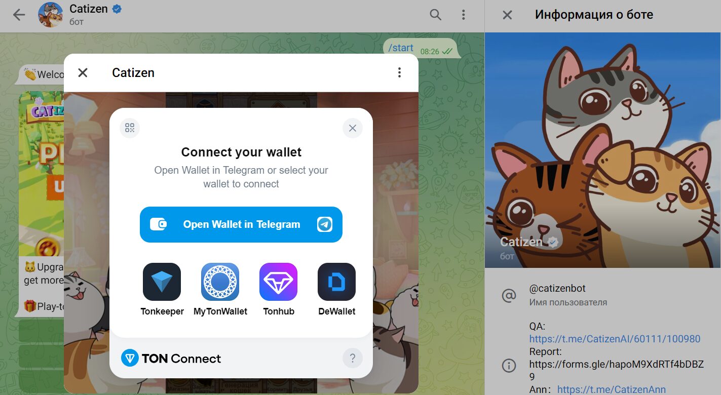Go back with the chat header arrow
Viewport: 721px width, 395px height.
tap(19, 15)
